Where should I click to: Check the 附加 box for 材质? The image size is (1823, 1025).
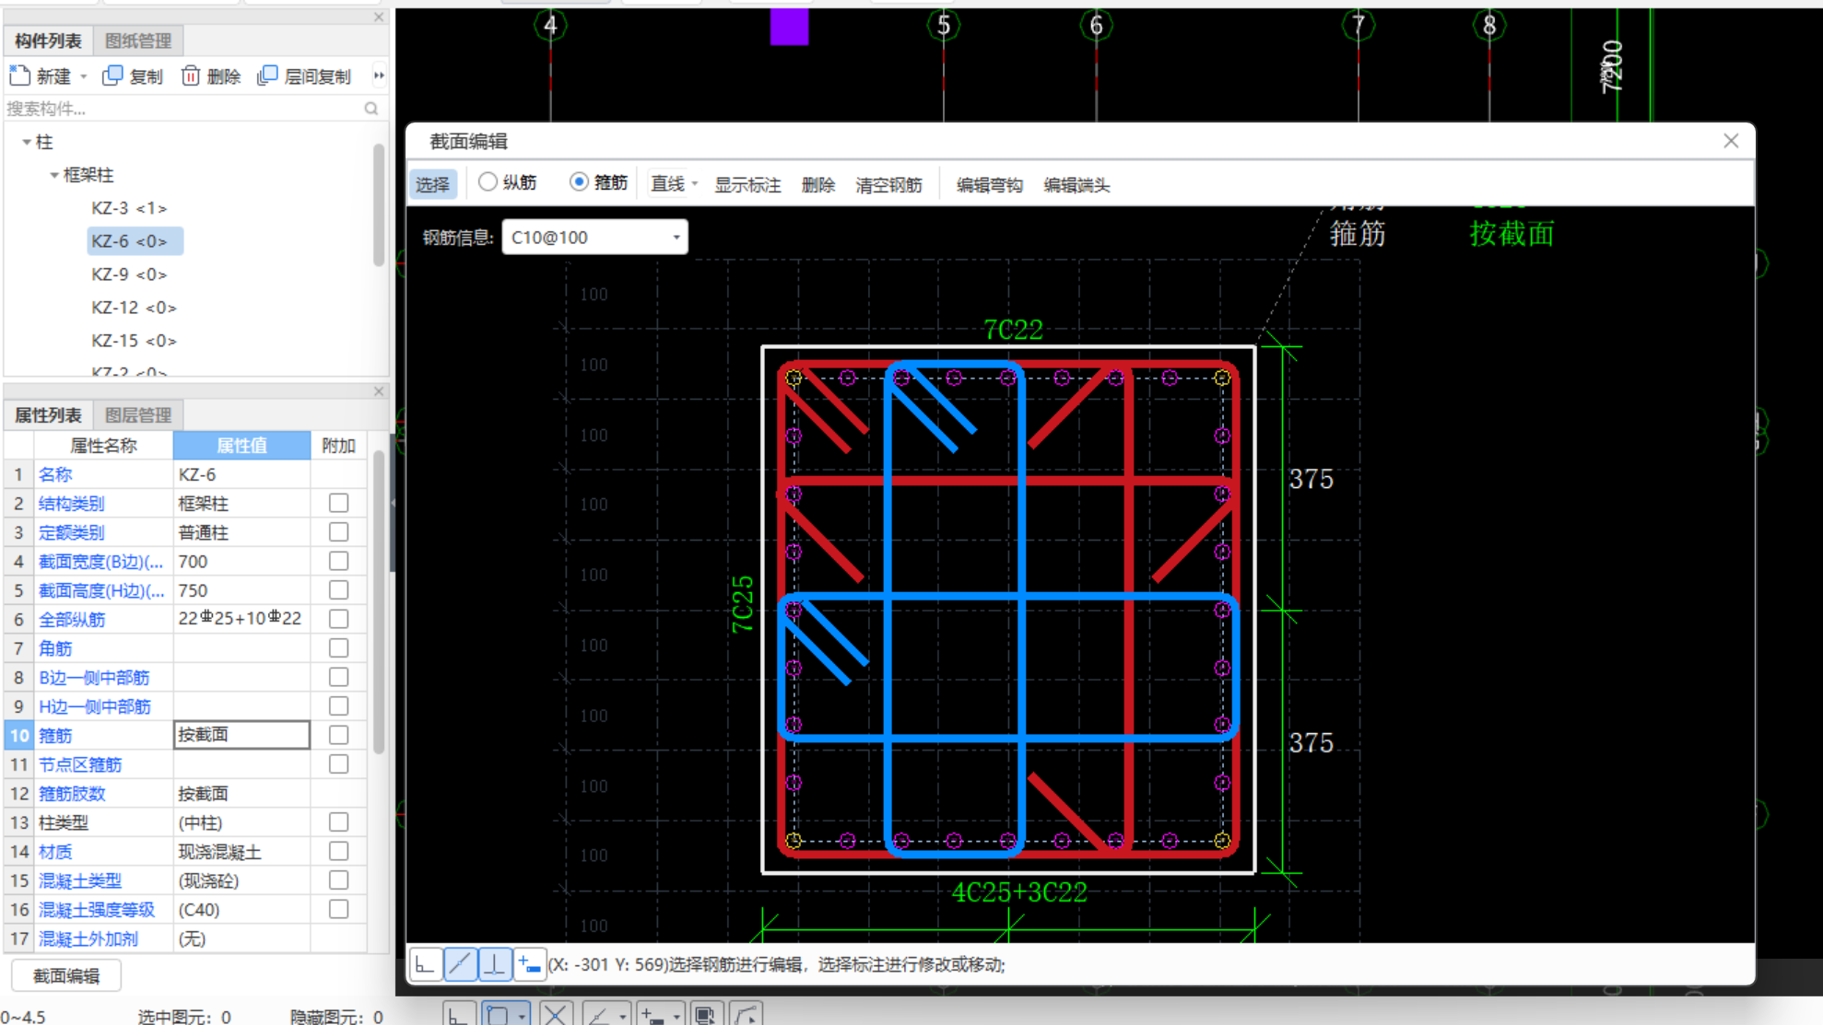[x=339, y=851]
